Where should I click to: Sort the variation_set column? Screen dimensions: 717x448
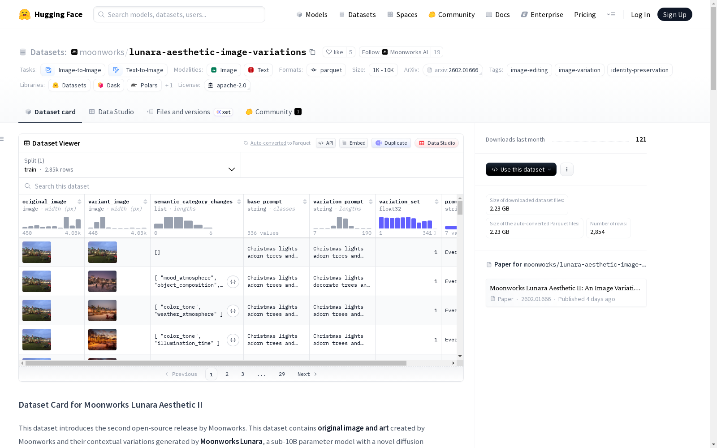[x=436, y=202]
